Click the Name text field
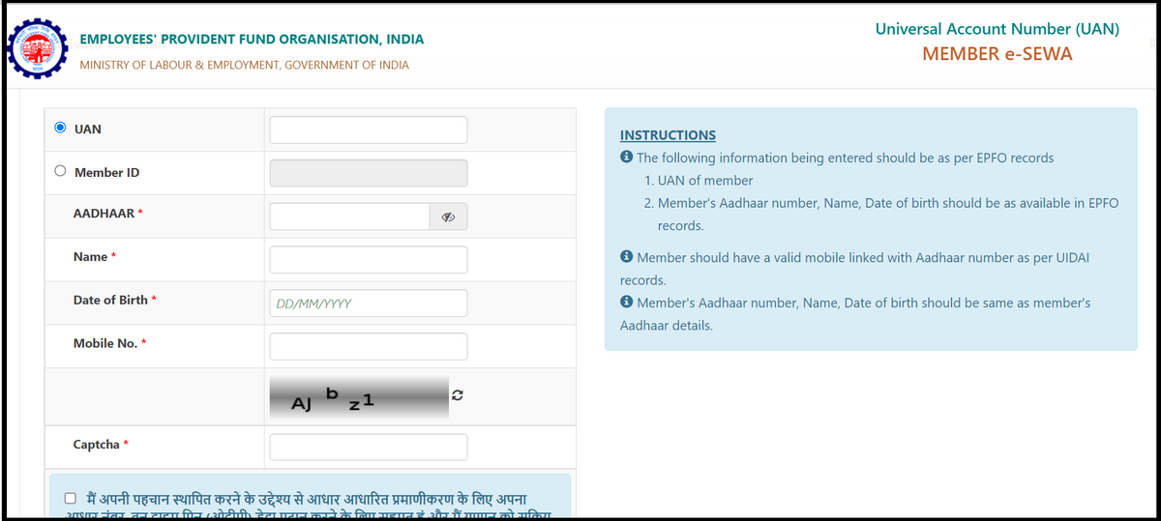This screenshot has height=521, width=1161. point(368,259)
